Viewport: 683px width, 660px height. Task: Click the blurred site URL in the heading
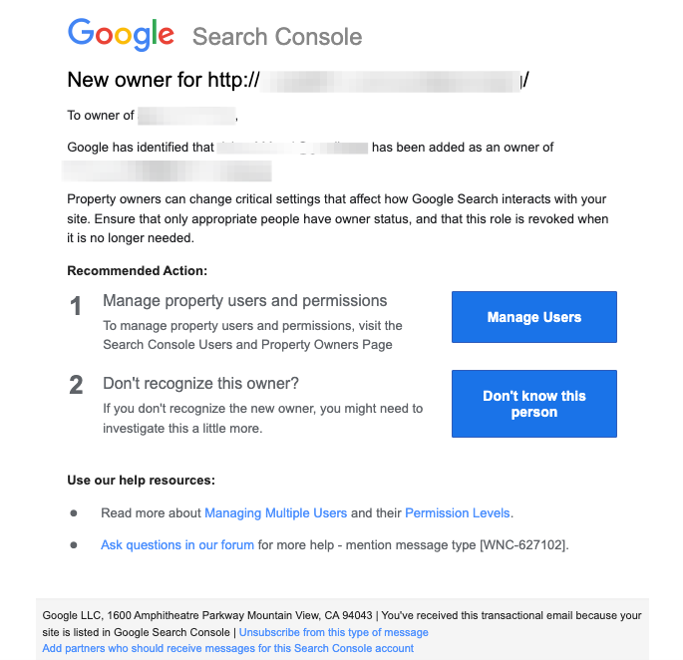click(390, 81)
